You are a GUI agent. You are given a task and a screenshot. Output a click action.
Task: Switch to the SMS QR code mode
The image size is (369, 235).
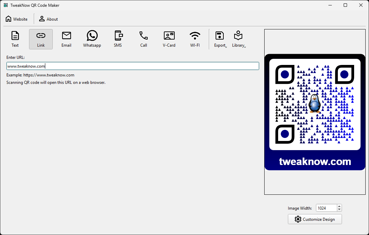(x=118, y=39)
